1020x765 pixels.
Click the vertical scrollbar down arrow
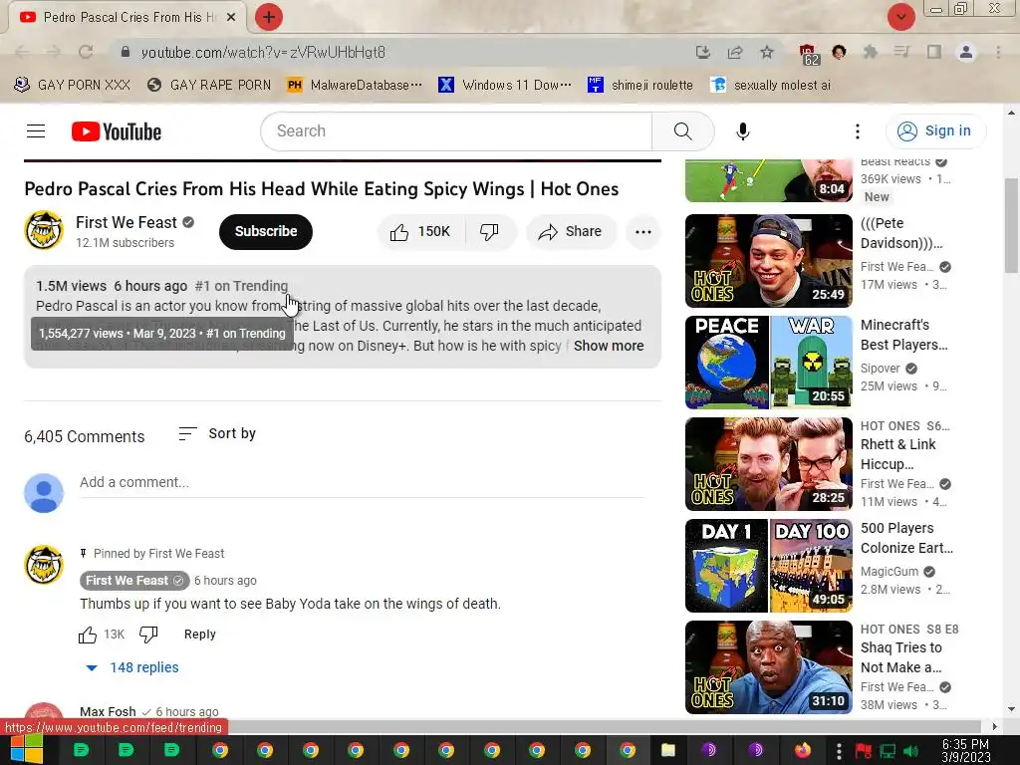(x=1011, y=709)
